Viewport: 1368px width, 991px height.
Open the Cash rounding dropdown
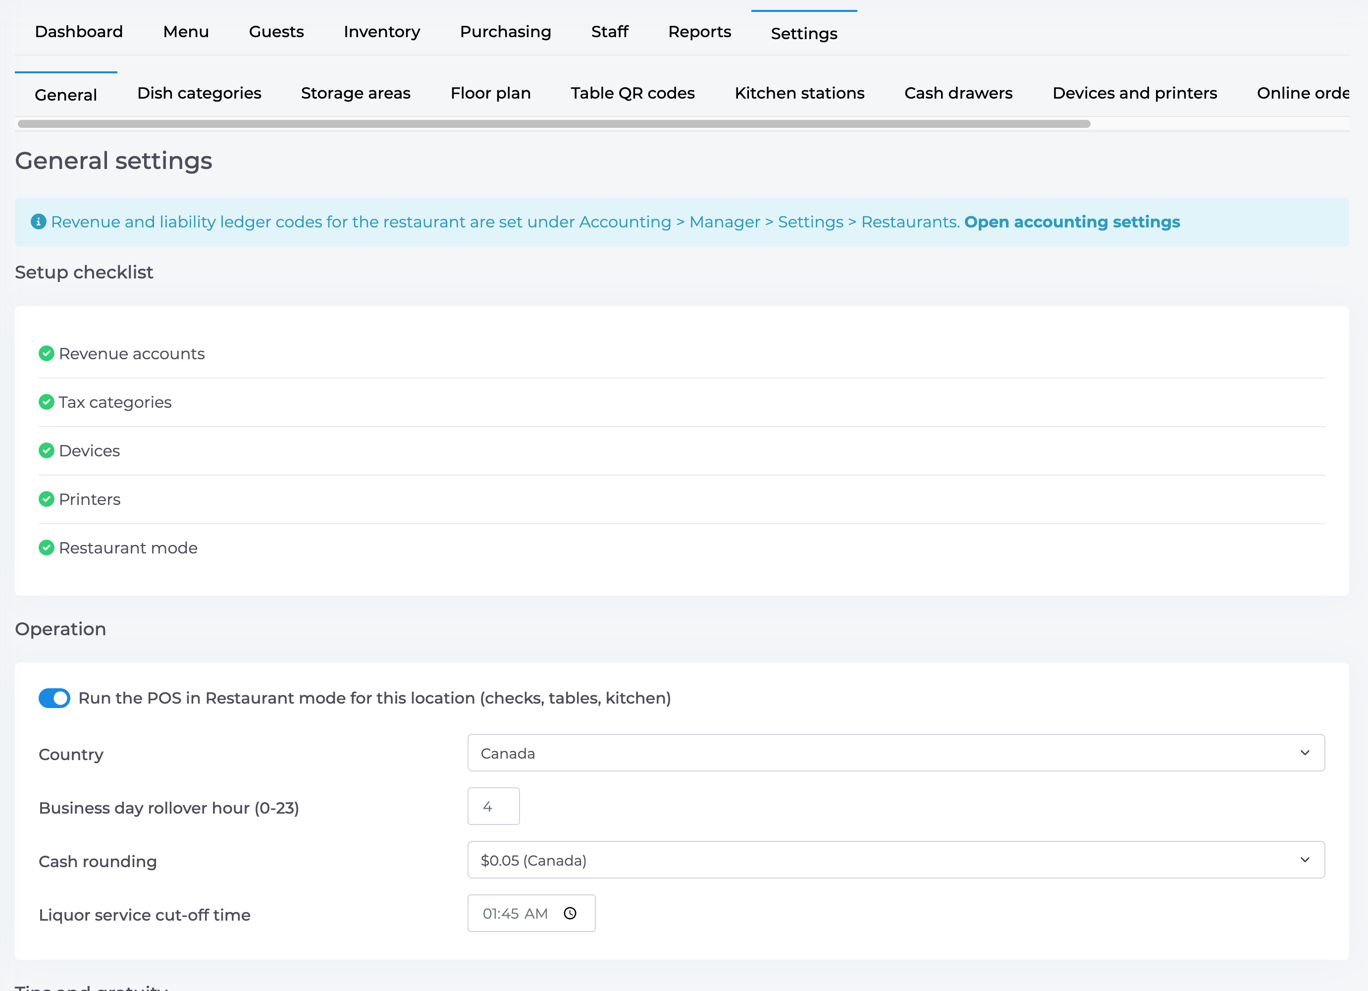895,860
